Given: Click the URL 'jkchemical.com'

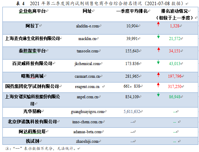Looking at the screenshot, I should (87, 64).
